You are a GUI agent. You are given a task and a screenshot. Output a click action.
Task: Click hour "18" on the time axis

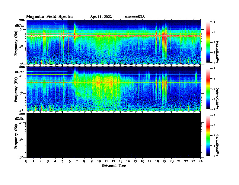(157, 161)
